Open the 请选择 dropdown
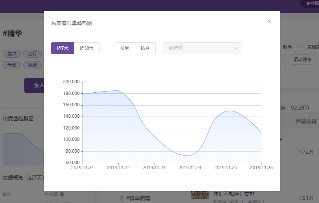Screen dimensions: 319x203 pyautogui.click(x=202, y=48)
